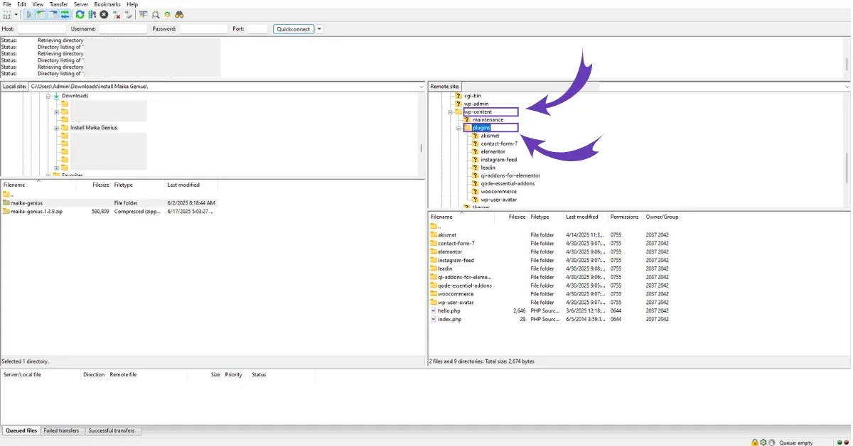Screen dimensions: 853x446
Task: Select Install Maika Genius in local tree
Action: point(94,128)
